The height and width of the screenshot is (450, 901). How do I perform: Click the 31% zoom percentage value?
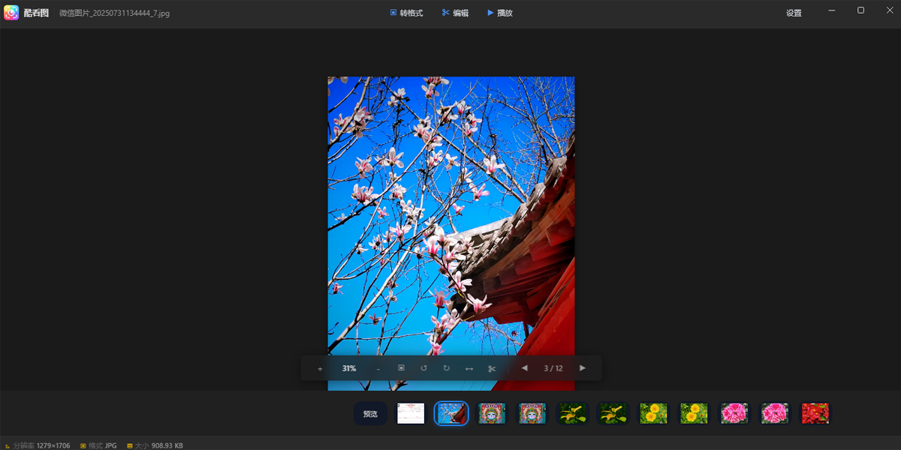pyautogui.click(x=349, y=368)
